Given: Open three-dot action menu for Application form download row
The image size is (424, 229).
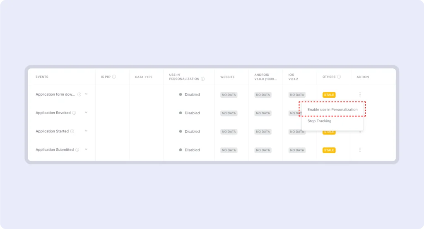Looking at the screenshot, I should coord(360,94).
